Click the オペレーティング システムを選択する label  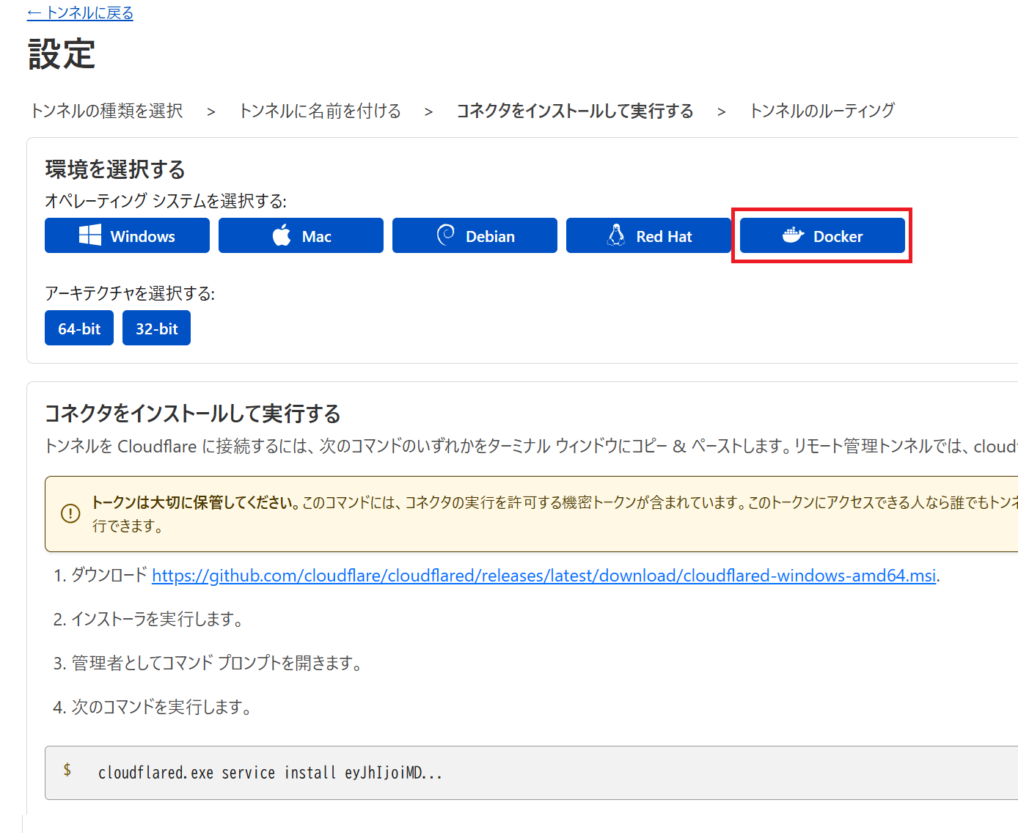[x=166, y=201]
